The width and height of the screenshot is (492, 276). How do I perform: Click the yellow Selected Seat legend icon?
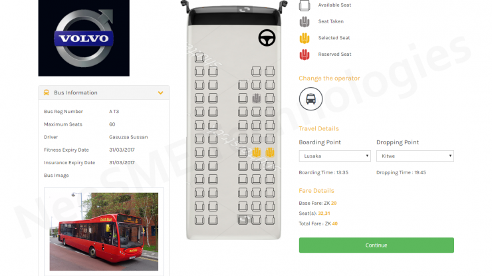tap(305, 38)
